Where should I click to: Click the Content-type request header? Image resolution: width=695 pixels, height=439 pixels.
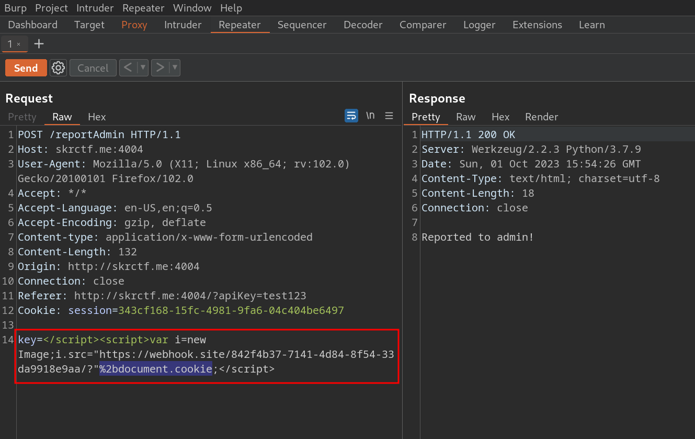coord(165,237)
